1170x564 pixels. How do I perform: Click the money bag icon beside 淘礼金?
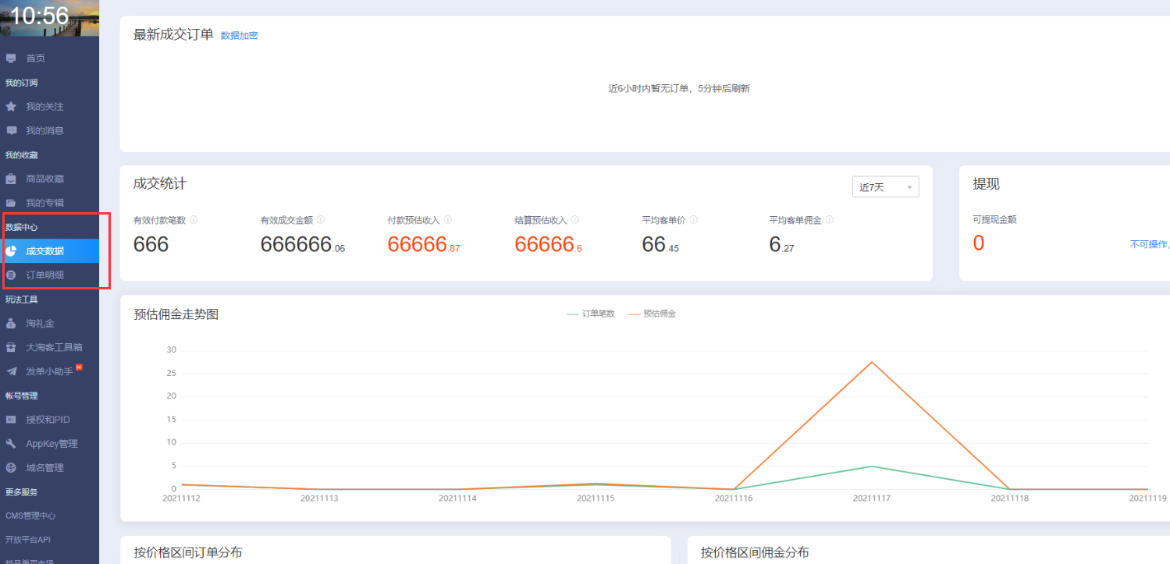(11, 323)
